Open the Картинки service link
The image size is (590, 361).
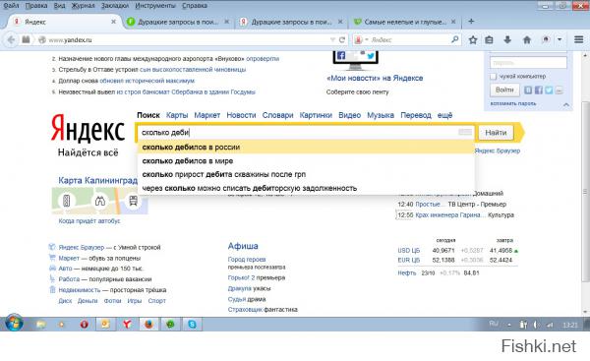(316, 115)
